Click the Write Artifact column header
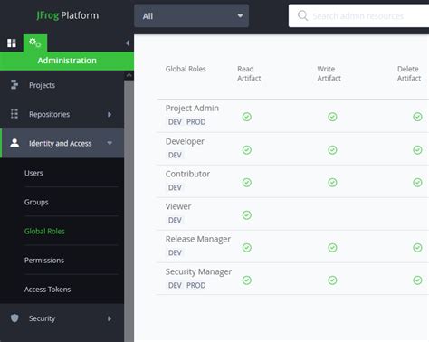The image size is (429, 342). point(329,73)
